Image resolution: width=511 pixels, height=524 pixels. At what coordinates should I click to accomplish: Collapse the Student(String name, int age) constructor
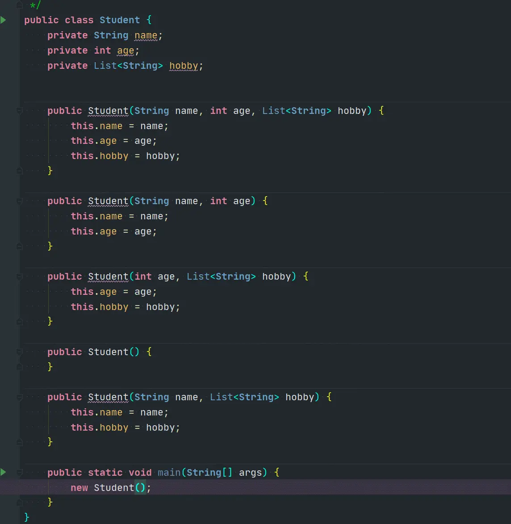click(19, 201)
